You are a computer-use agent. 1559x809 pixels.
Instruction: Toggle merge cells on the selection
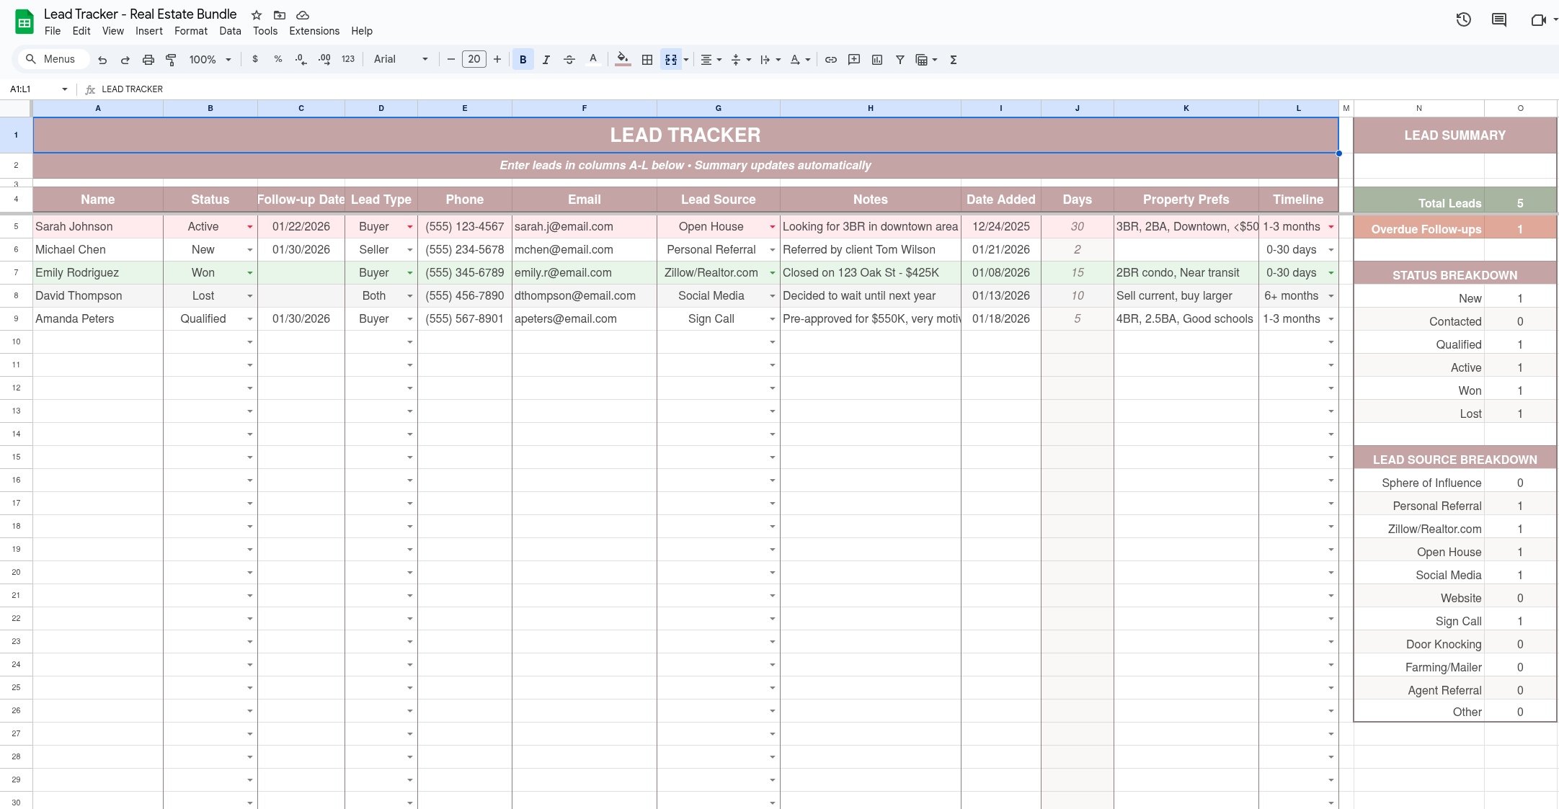click(670, 59)
